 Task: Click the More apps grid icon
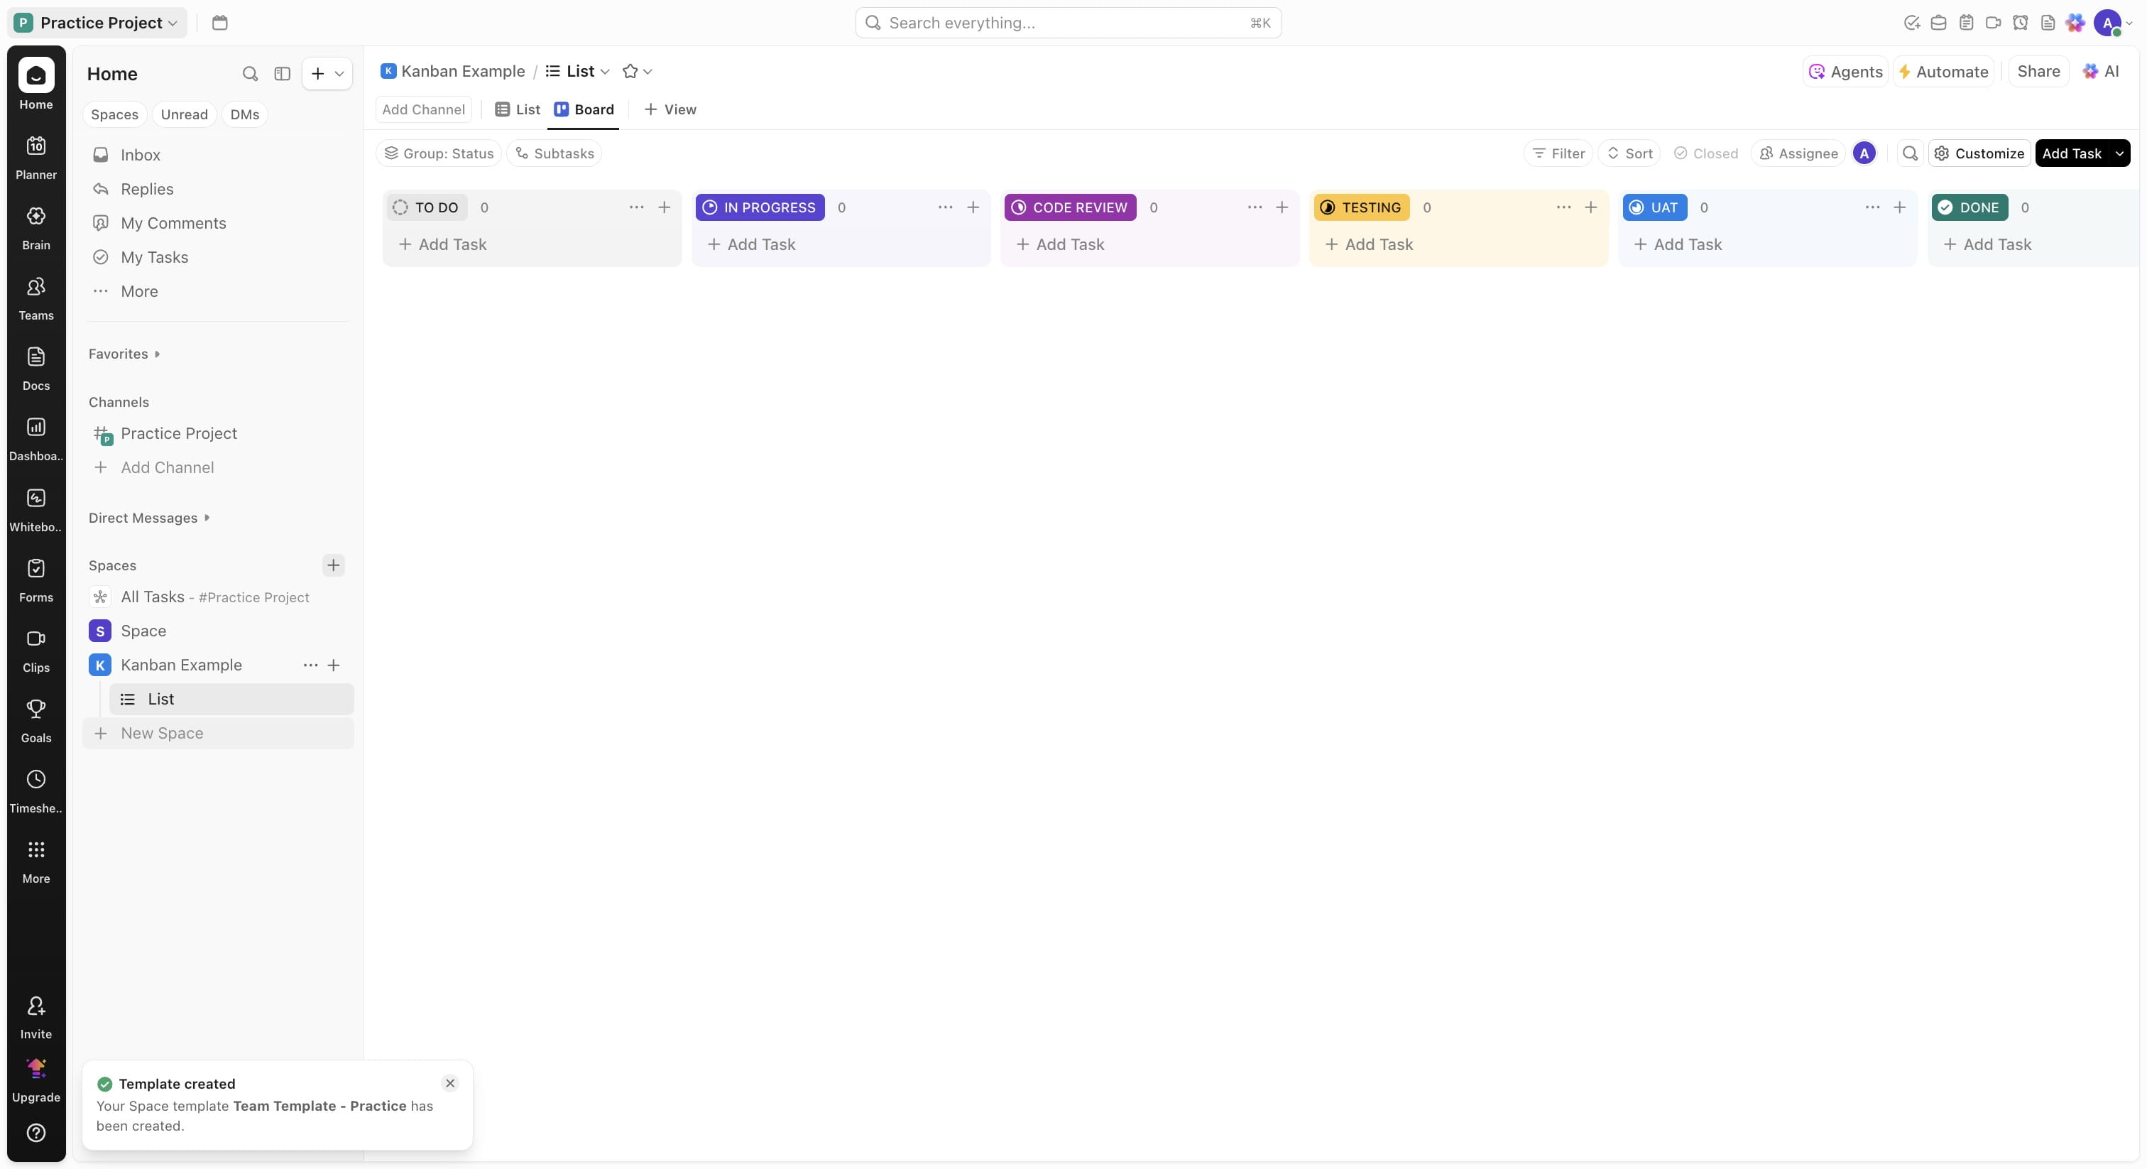click(35, 849)
